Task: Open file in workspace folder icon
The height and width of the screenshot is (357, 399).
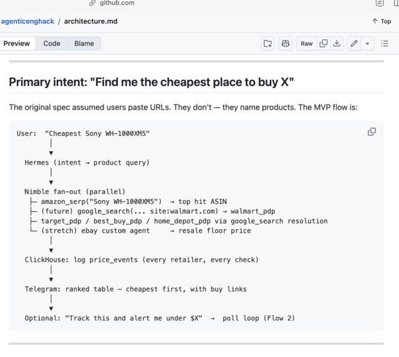Action: (267, 44)
